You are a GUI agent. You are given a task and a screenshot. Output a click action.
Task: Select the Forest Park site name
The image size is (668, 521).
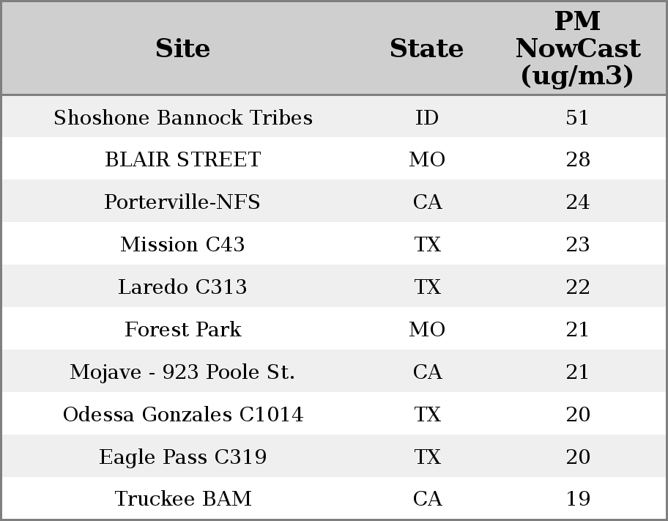pyautogui.click(x=182, y=330)
